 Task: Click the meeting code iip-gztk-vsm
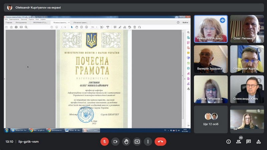point(28,141)
